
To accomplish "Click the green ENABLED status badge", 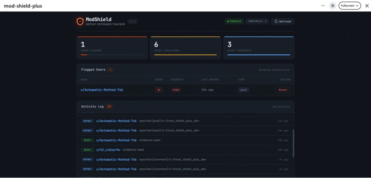I will click(234, 21).
